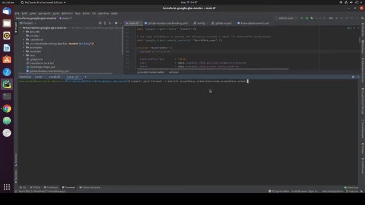This screenshot has height=205, width=365.
Task: Open the Git tool window button
Action: click(x=23, y=187)
